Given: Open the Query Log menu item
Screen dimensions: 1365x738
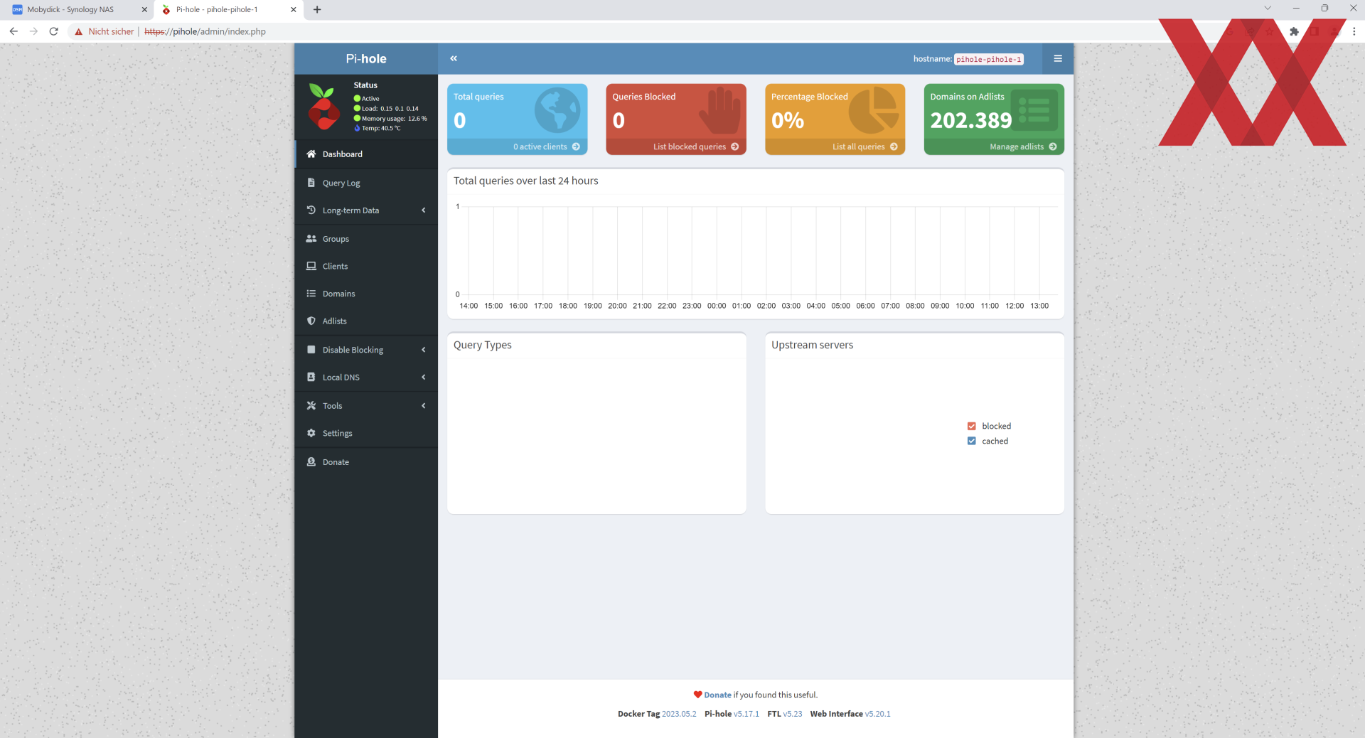Looking at the screenshot, I should [366, 183].
